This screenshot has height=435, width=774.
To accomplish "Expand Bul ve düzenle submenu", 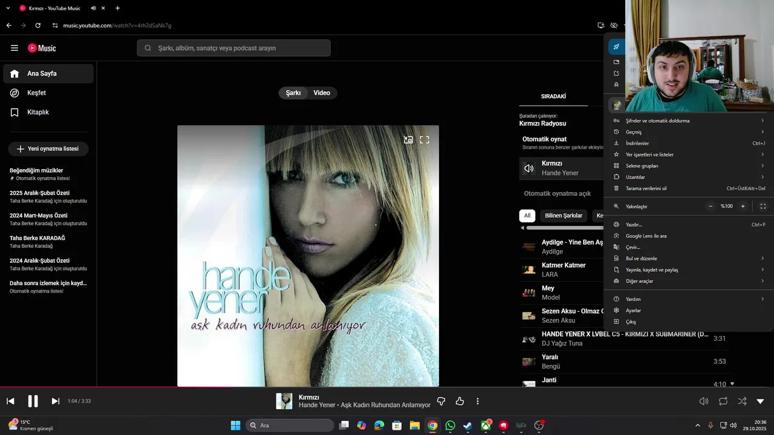I will tap(689, 259).
